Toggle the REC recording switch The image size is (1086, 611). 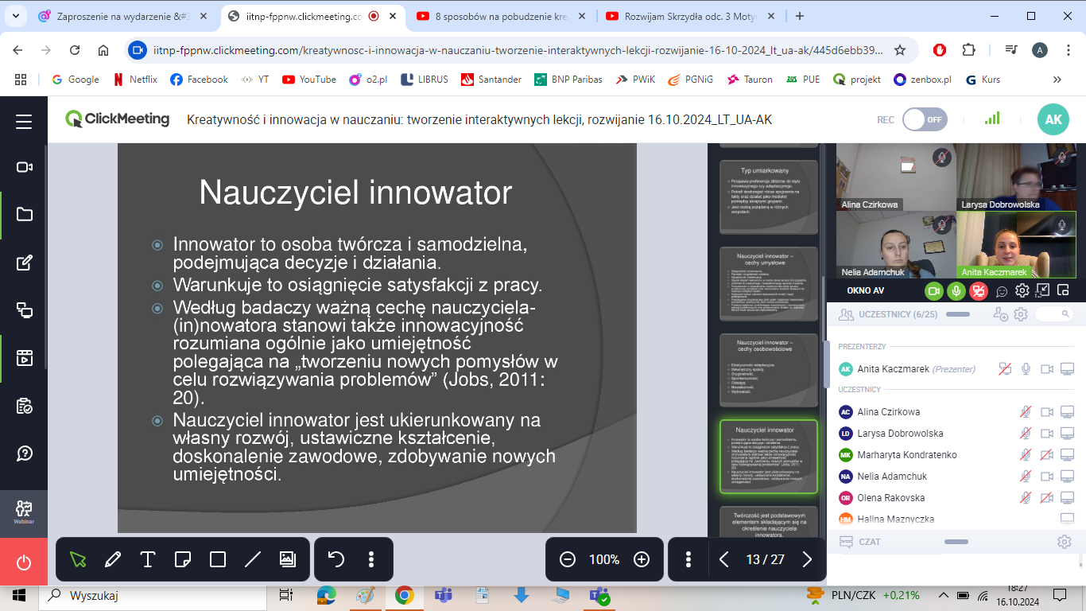click(925, 120)
